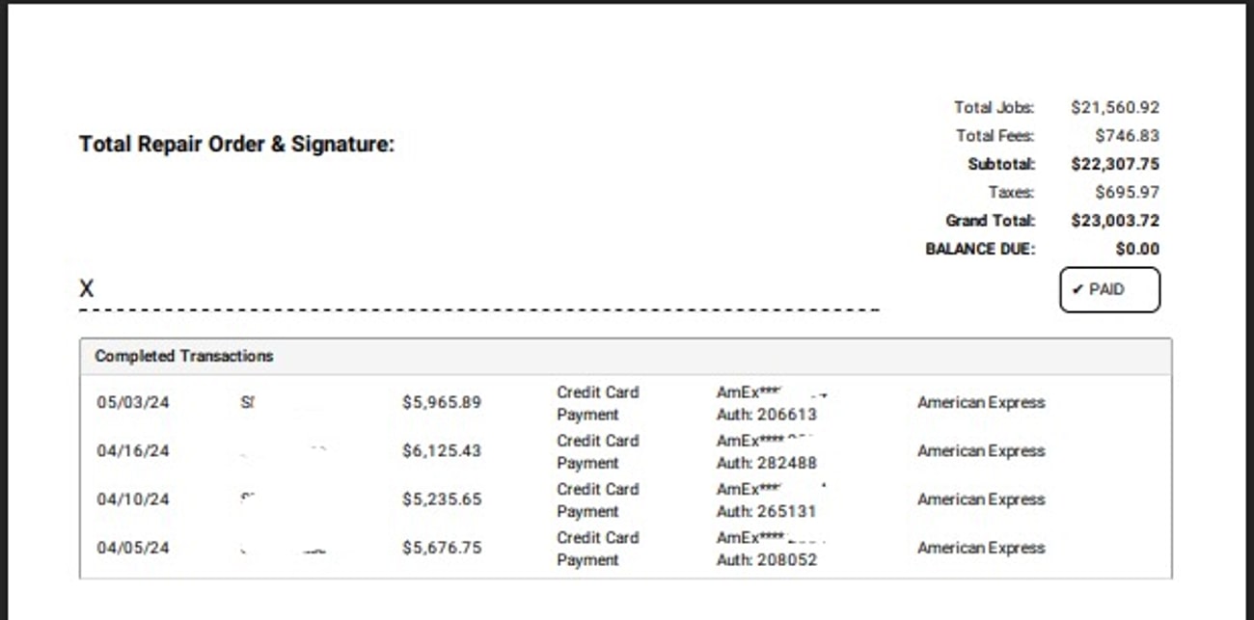Click the PAID status button
Viewport: 1254px width, 620px height.
coord(1109,289)
